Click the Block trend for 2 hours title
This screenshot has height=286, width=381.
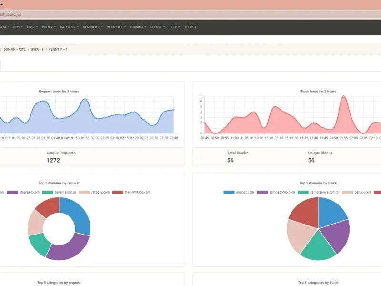(318, 92)
